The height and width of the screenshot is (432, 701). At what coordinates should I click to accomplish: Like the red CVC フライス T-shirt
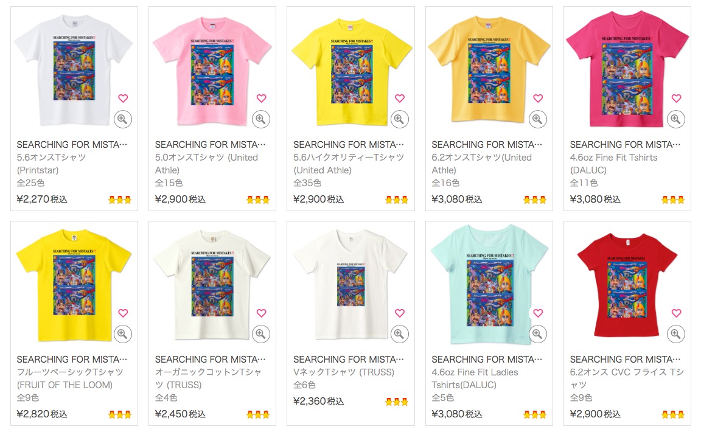coord(676,313)
